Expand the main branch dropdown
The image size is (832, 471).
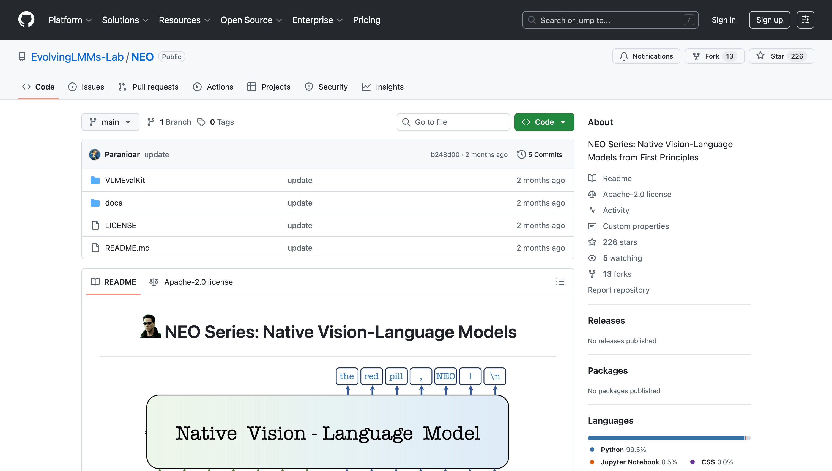click(x=110, y=122)
